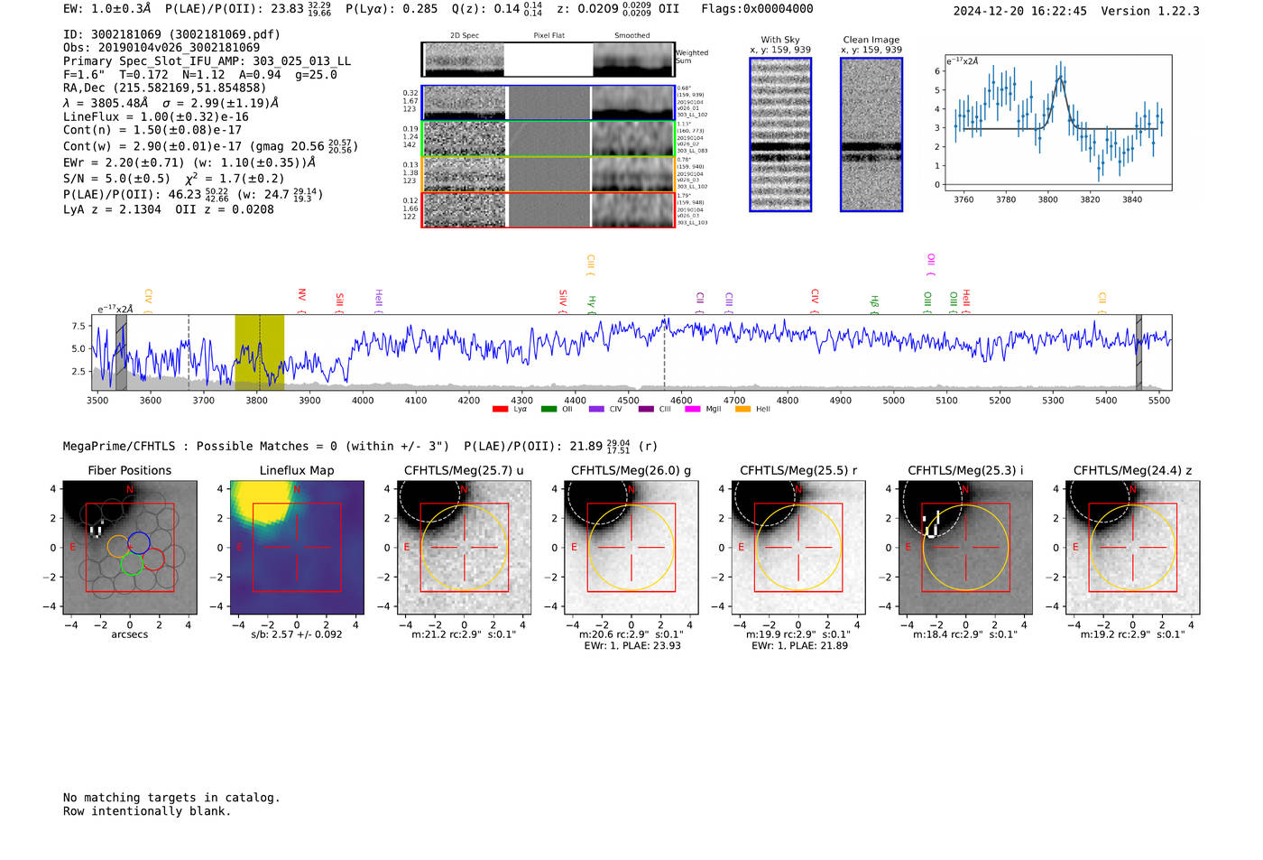Click the EWr = 2.20(±0.71) line
1263x860 pixels.
(189, 162)
